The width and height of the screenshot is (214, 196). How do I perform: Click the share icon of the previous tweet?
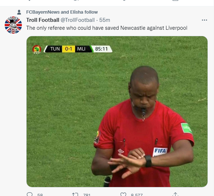tap(176, 0)
